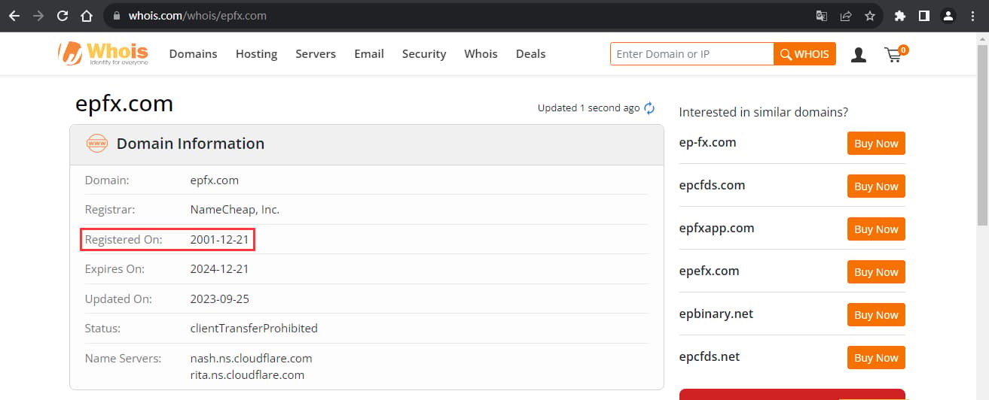The height and width of the screenshot is (400, 989).
Task: Click the www Domain Information icon
Action: [x=97, y=144]
